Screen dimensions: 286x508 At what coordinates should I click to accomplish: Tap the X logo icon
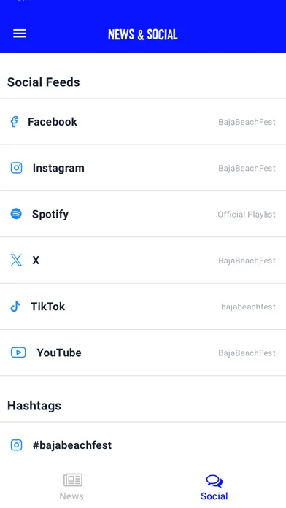16,260
